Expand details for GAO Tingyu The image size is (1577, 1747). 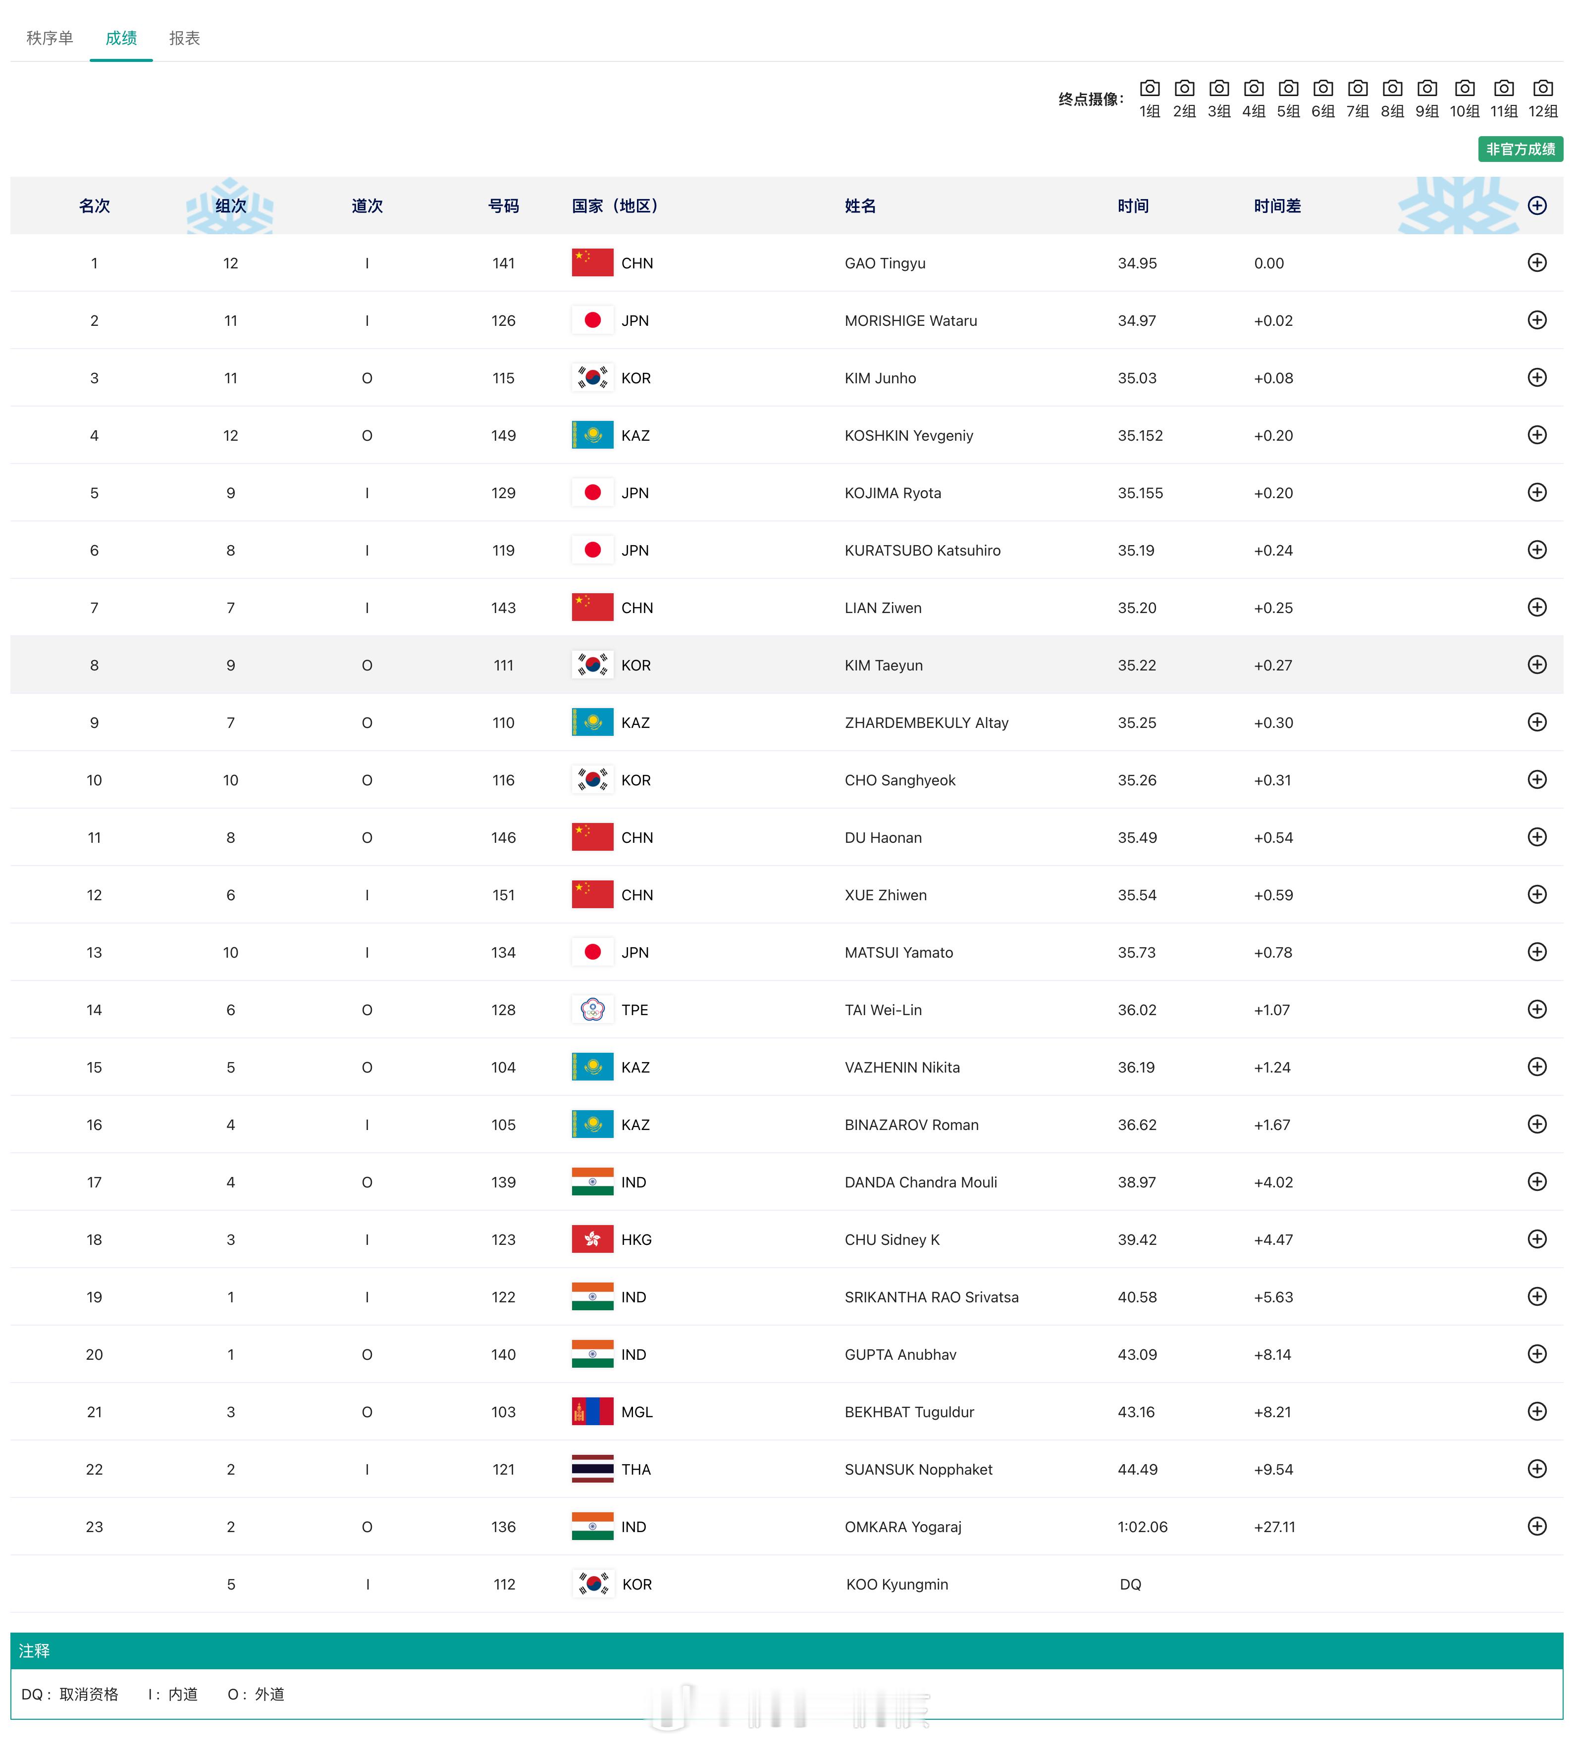(x=1536, y=262)
